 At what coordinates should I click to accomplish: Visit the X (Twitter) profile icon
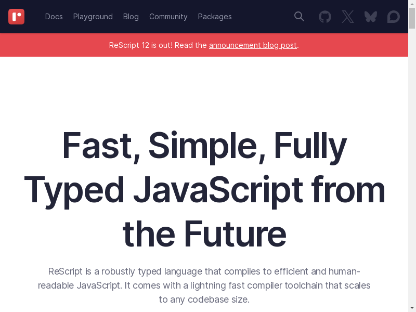348,17
